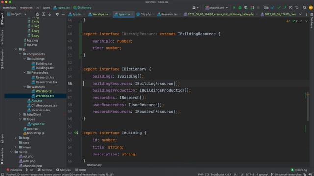Toggle tool window quick-access in status bar corner

pos(2,174)
